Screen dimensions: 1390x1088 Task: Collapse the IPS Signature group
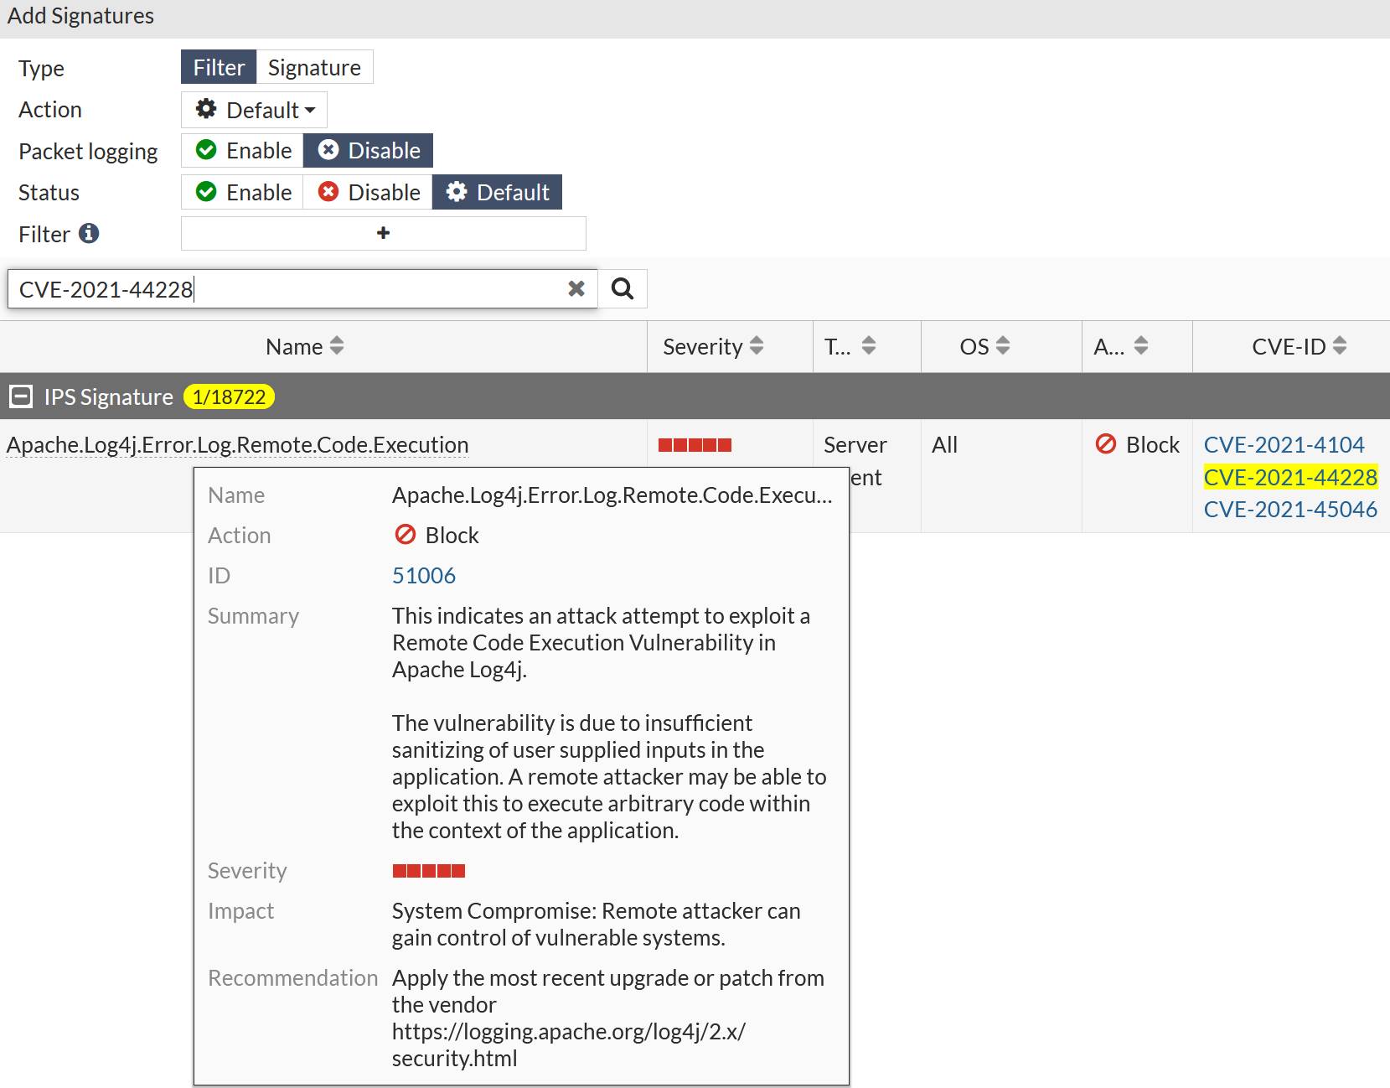pos(21,396)
